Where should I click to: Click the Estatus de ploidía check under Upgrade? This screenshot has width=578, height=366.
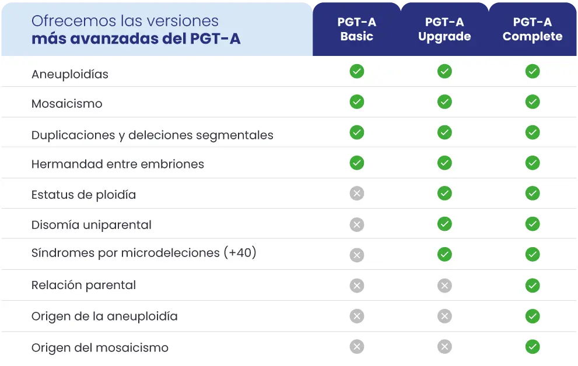(444, 193)
